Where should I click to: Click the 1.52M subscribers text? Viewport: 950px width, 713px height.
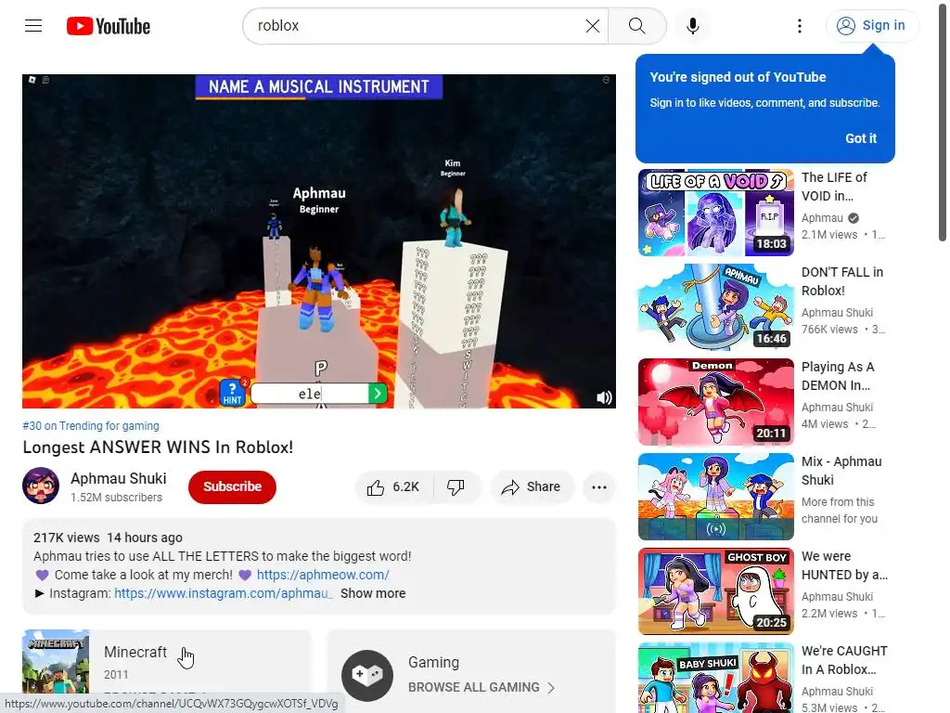pos(116,498)
